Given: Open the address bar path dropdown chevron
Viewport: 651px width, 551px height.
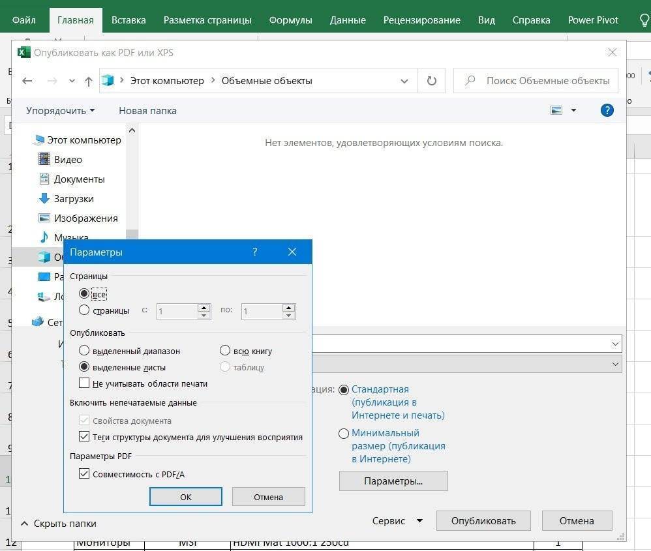Looking at the screenshot, I should 404,80.
